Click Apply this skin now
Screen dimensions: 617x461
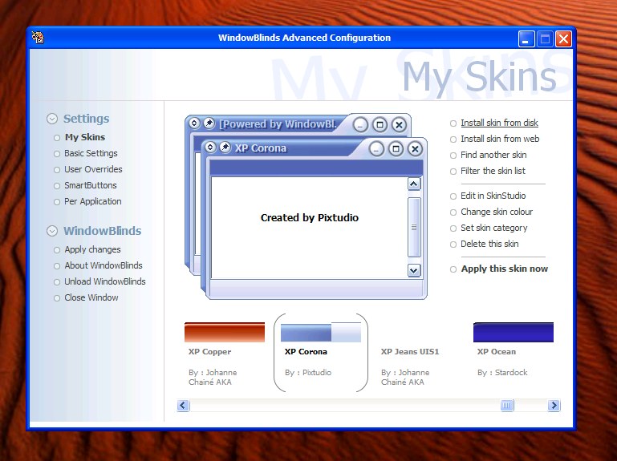[x=505, y=269]
